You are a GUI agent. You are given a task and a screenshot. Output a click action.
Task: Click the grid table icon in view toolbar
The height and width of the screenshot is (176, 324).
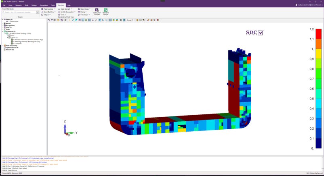[x=86, y=20]
